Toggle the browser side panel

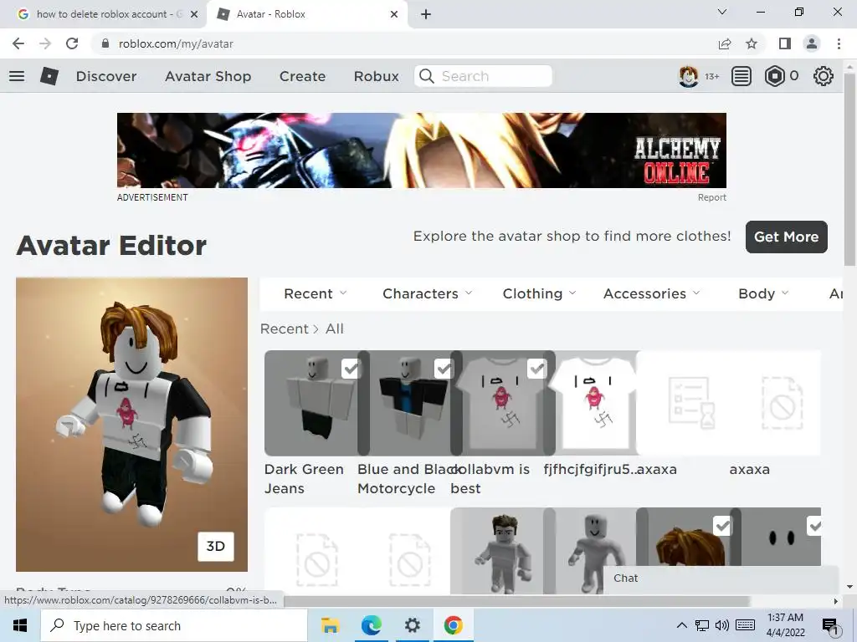point(785,43)
